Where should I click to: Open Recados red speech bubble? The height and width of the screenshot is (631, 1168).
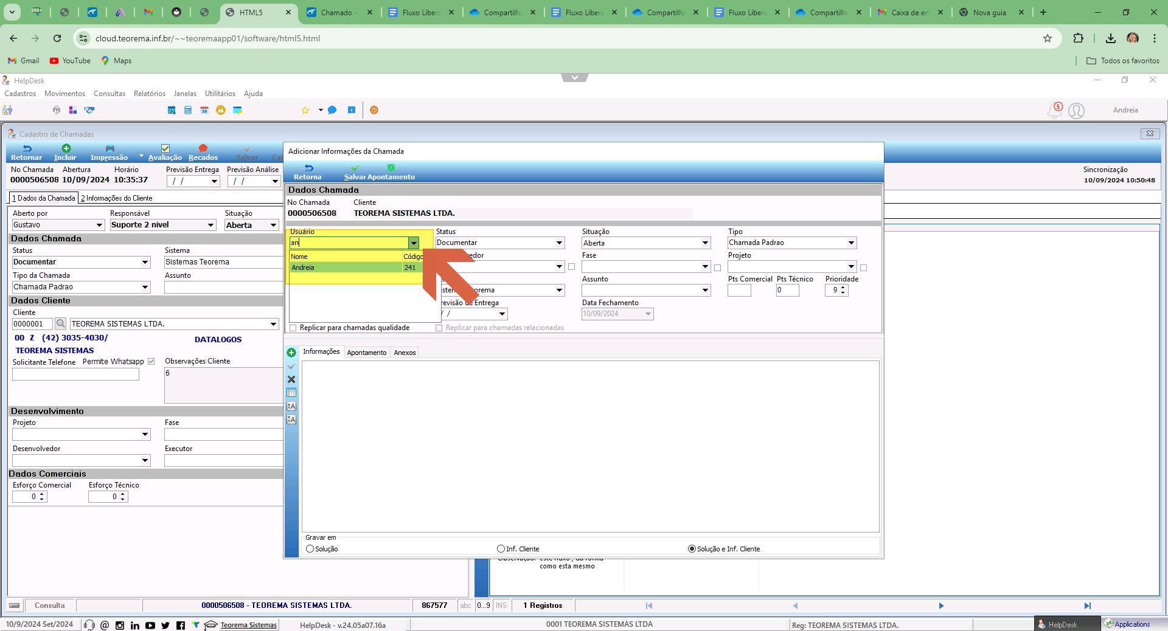(203, 148)
